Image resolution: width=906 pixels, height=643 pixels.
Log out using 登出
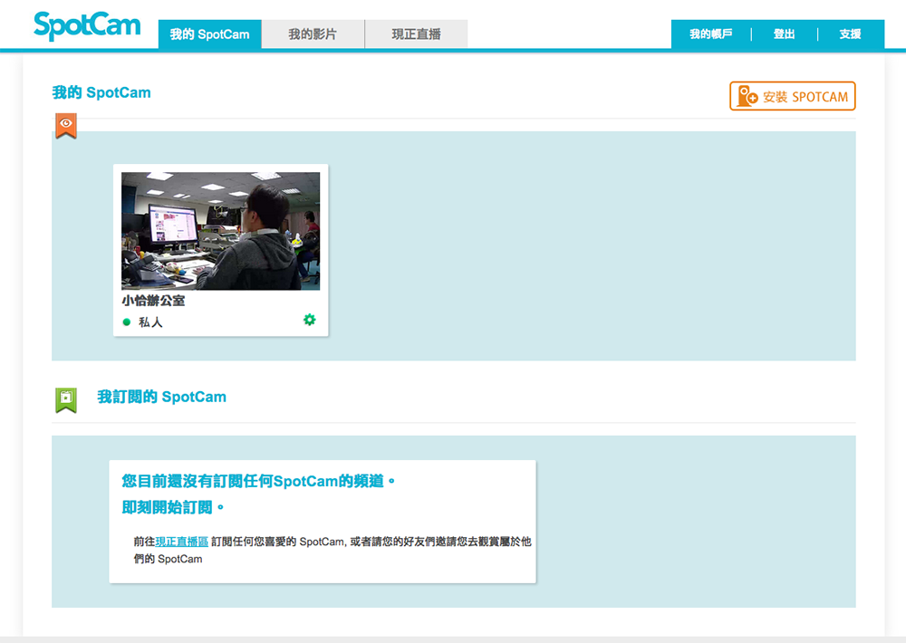(x=784, y=34)
